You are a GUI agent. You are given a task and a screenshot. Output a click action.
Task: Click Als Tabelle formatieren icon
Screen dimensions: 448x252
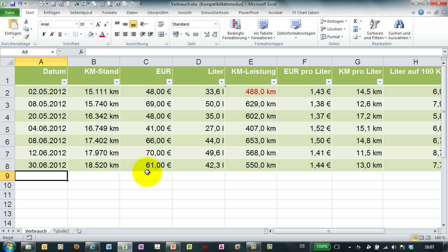pos(263,25)
